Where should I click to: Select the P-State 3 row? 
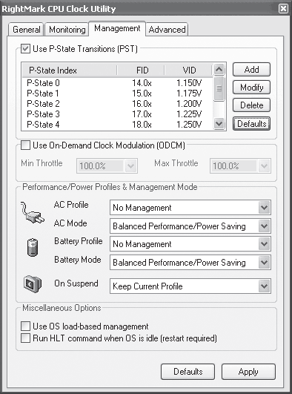[x=117, y=114]
